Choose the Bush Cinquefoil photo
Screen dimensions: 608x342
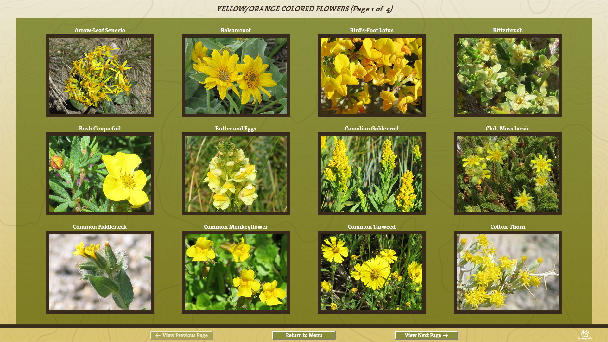tap(100, 174)
